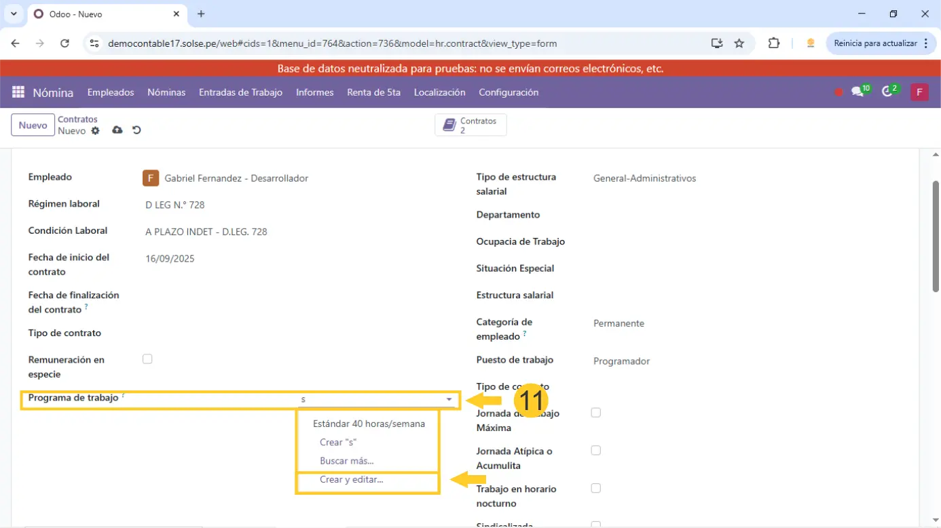Tick the Jornada de Trabajo Máxima checkbox
The image size is (941, 528).
(x=595, y=413)
